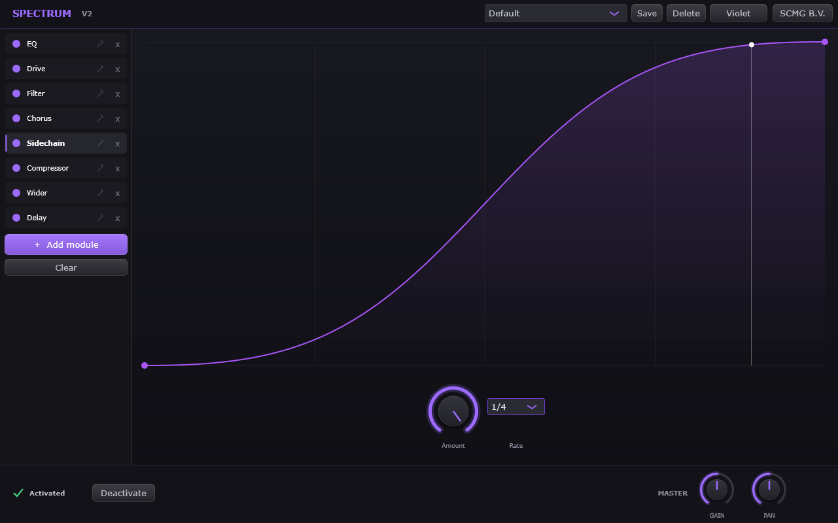The width and height of the screenshot is (838, 523).
Task: Open the 1/4 Rate dropdown
Action: click(x=515, y=407)
